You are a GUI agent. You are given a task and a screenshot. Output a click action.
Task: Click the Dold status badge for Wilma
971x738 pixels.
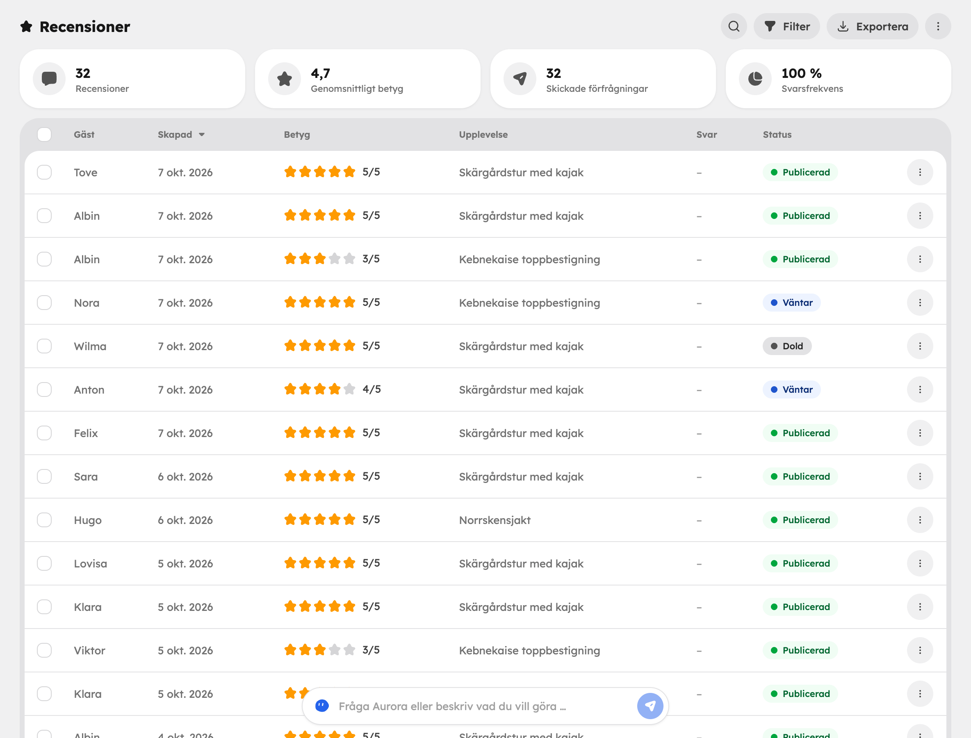[x=787, y=346]
